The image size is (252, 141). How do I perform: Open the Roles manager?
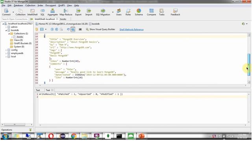(x=128, y=12)
